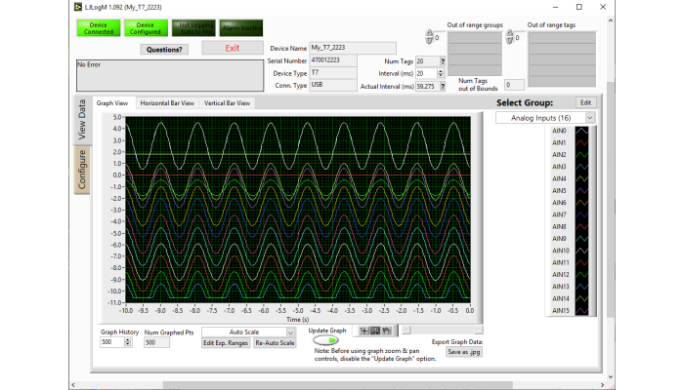Click the Serial Number value 470012223
This screenshot has height=390, width=684.
333,60
